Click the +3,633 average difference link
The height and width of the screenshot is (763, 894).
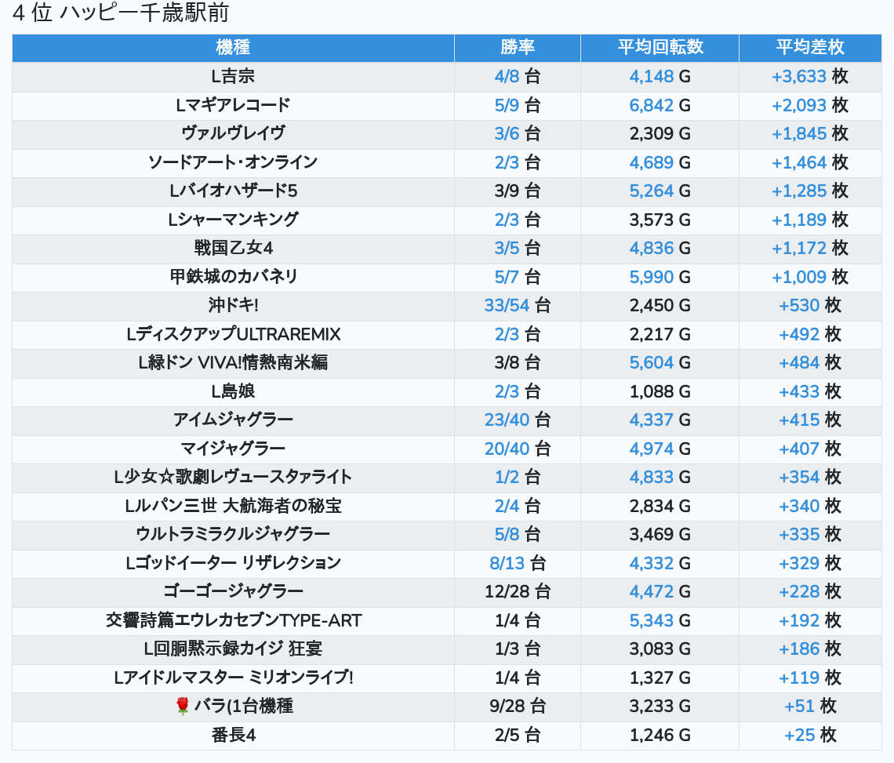pyautogui.click(x=798, y=76)
